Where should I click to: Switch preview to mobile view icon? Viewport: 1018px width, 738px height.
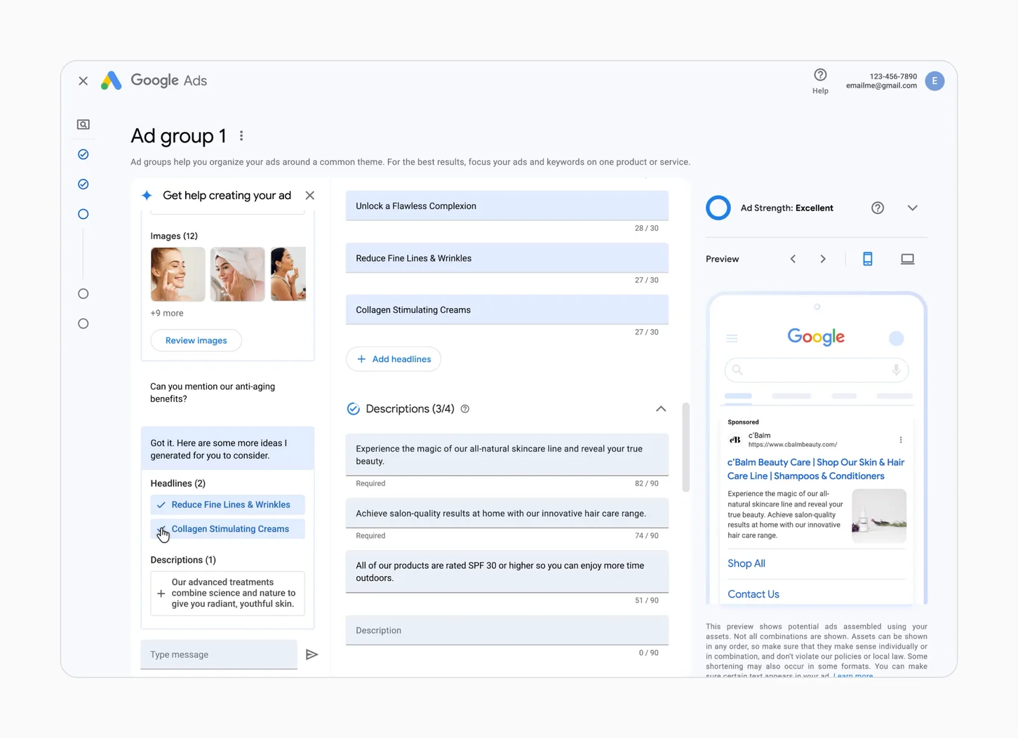868,258
